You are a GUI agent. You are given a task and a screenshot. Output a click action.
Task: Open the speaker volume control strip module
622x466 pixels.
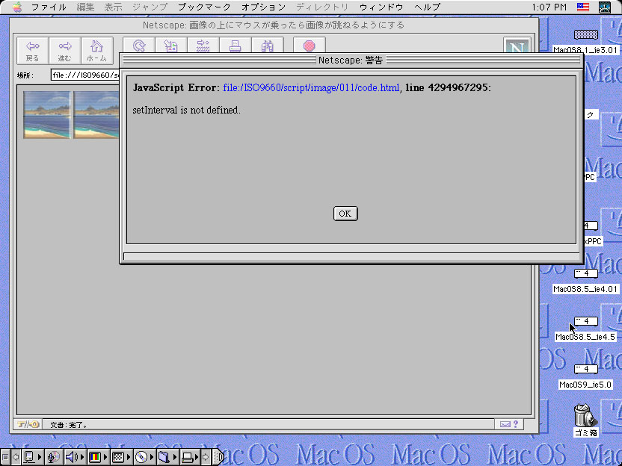(x=75, y=457)
